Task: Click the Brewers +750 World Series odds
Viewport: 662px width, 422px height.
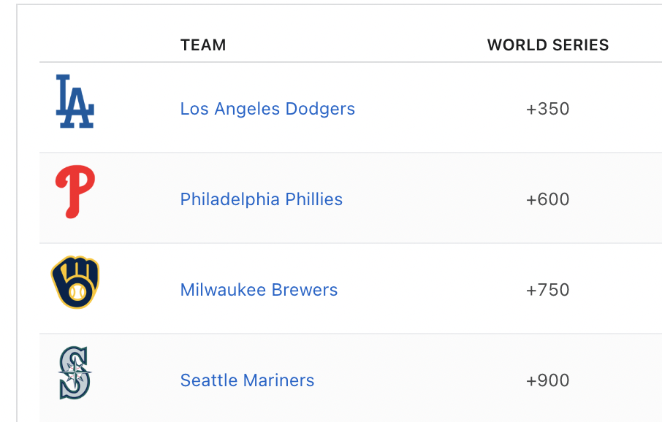Action: [547, 290]
